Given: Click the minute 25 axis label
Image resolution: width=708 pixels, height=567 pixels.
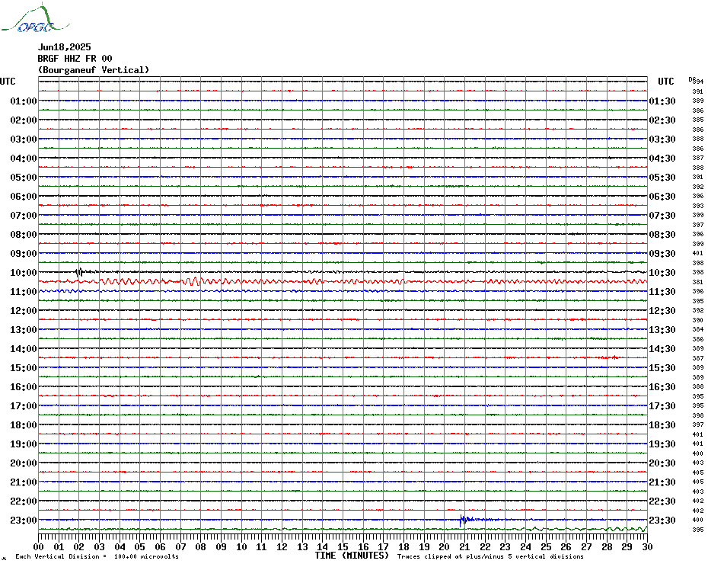Looking at the screenshot, I should [546, 547].
